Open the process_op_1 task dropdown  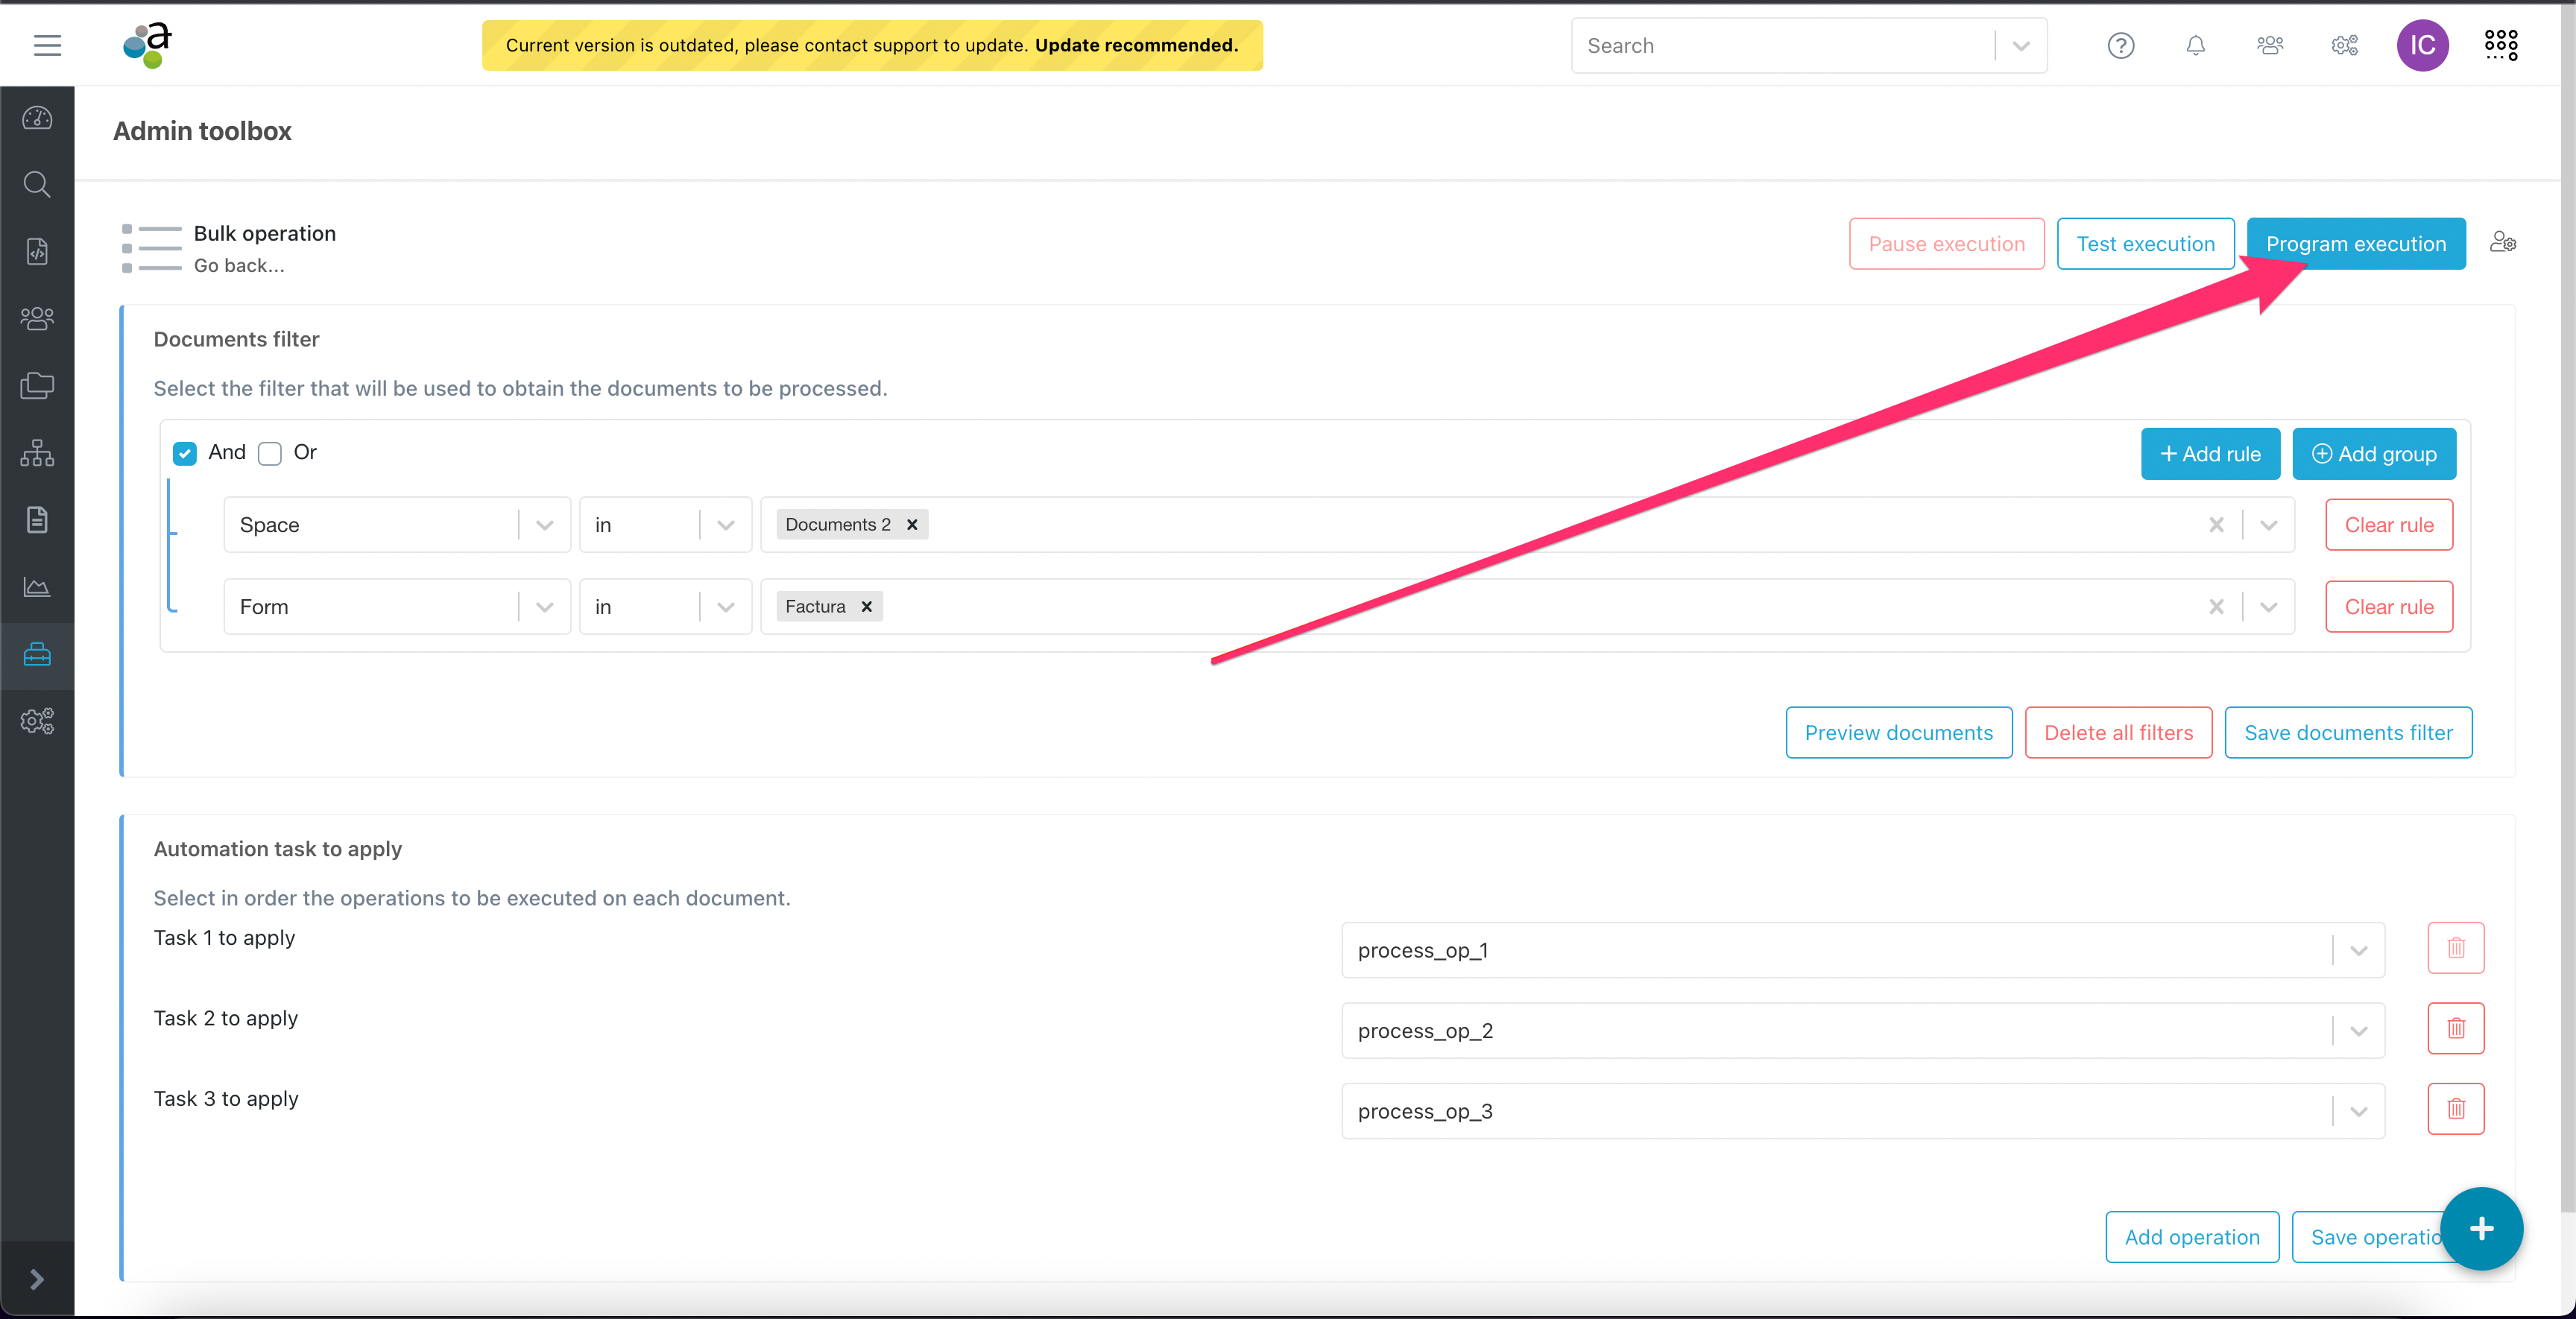(2358, 950)
